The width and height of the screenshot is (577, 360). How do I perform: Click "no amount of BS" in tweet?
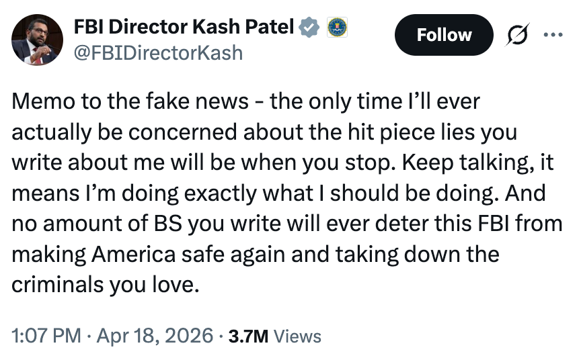[97, 224]
